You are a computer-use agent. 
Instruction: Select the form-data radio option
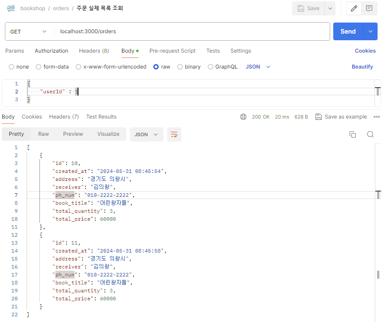(39, 67)
